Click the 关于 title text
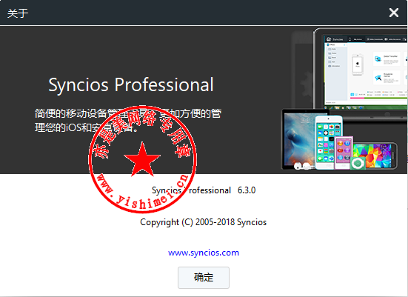The width and height of the screenshot is (408, 297). point(18,13)
